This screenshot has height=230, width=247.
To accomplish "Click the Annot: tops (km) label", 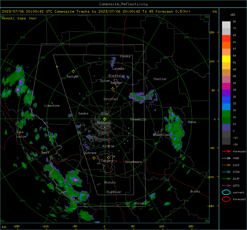I will 19,18.
